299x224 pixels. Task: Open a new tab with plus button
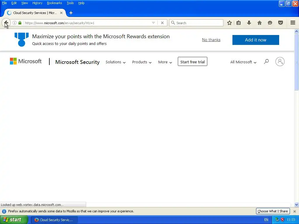[71, 13]
